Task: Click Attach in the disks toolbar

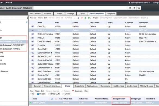Action: [37, 91]
